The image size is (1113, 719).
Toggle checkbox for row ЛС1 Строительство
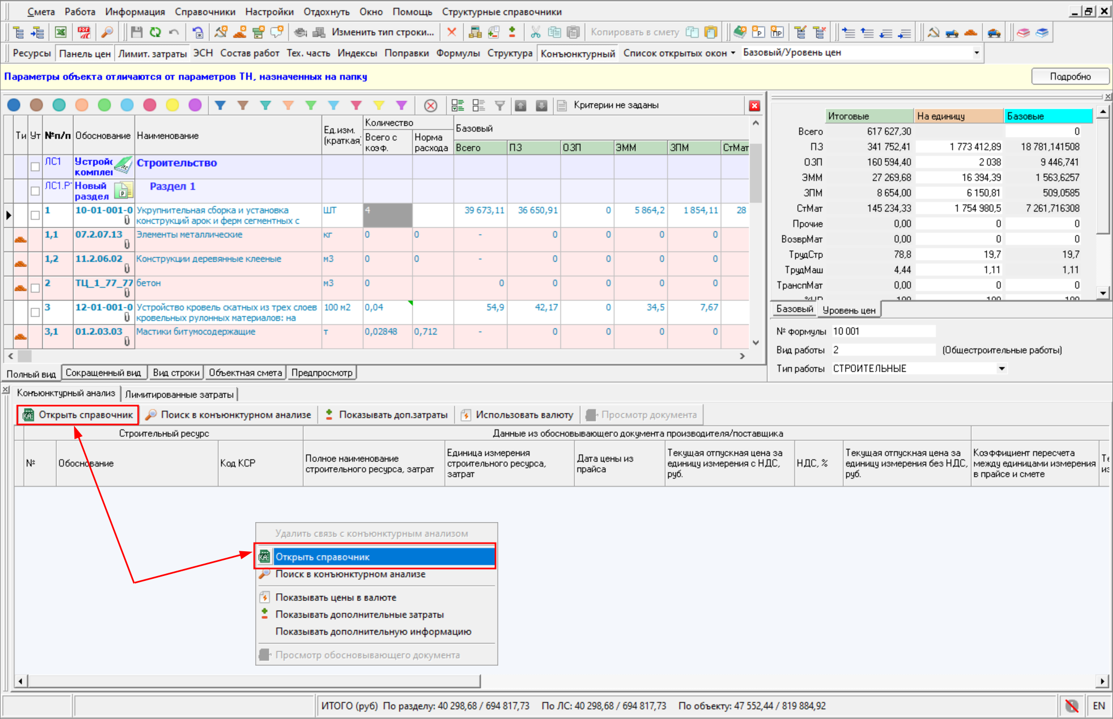point(35,167)
